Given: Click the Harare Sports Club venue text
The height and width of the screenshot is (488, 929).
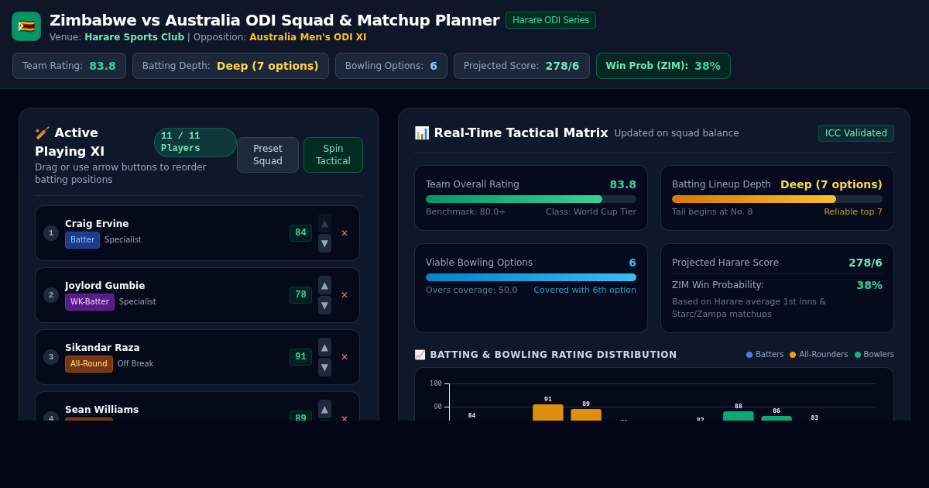Looking at the screenshot, I should tap(134, 37).
